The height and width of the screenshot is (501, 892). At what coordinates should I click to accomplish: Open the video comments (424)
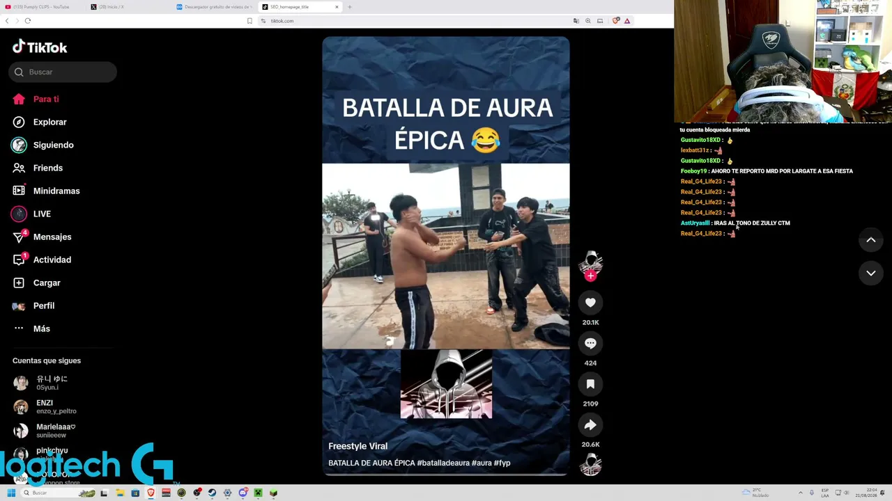pyautogui.click(x=590, y=343)
